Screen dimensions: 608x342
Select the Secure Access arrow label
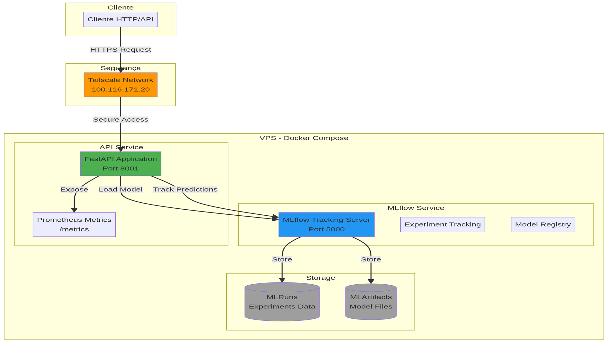click(120, 119)
